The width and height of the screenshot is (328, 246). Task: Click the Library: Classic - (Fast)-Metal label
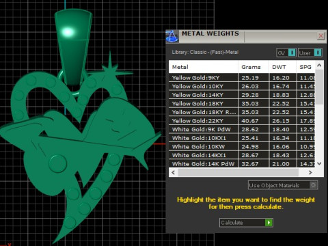click(x=205, y=52)
